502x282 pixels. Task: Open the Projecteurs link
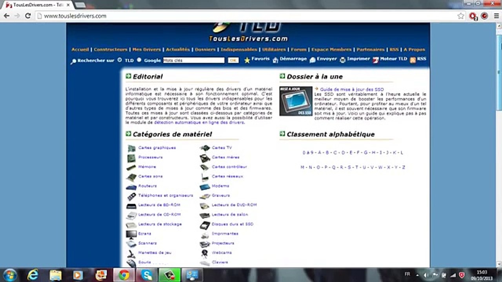[223, 244]
